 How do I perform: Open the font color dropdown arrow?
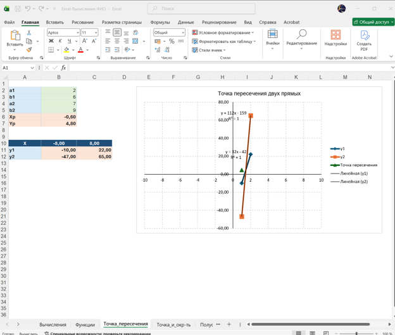click(87, 50)
